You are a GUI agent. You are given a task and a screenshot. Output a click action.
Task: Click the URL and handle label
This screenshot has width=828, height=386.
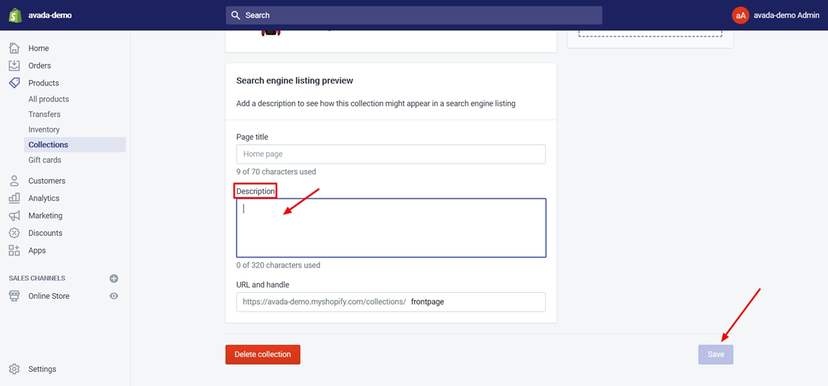click(x=263, y=285)
